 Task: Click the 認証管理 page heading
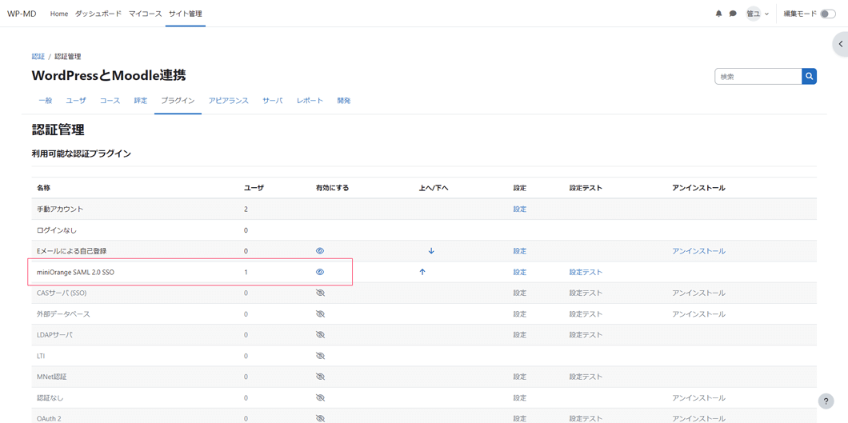(58, 130)
